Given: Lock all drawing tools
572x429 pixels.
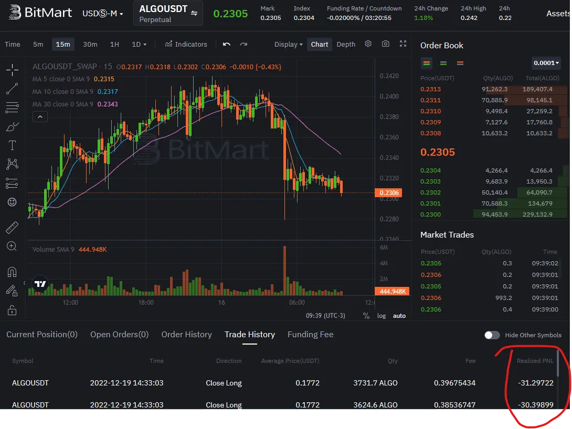Looking at the screenshot, I should [x=12, y=310].
